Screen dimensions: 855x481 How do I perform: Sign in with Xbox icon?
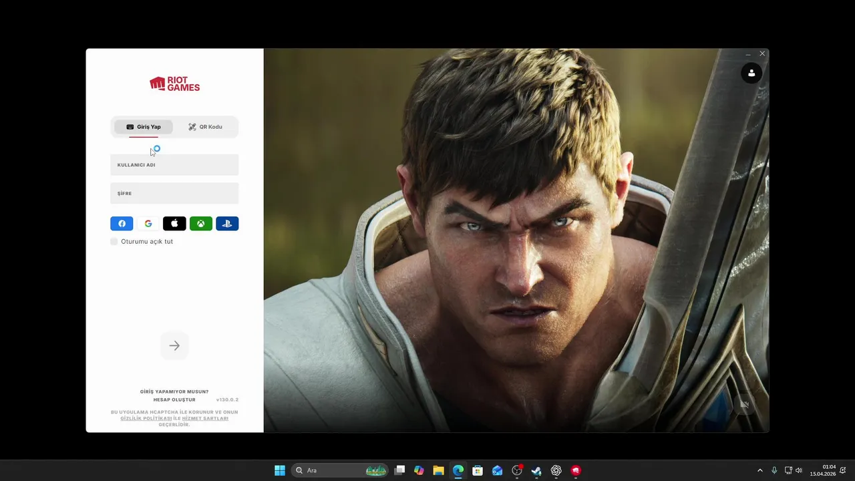click(201, 224)
